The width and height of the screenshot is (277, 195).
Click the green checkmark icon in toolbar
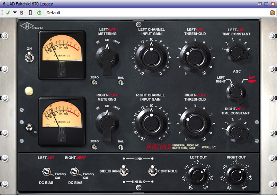[x=8, y=12]
